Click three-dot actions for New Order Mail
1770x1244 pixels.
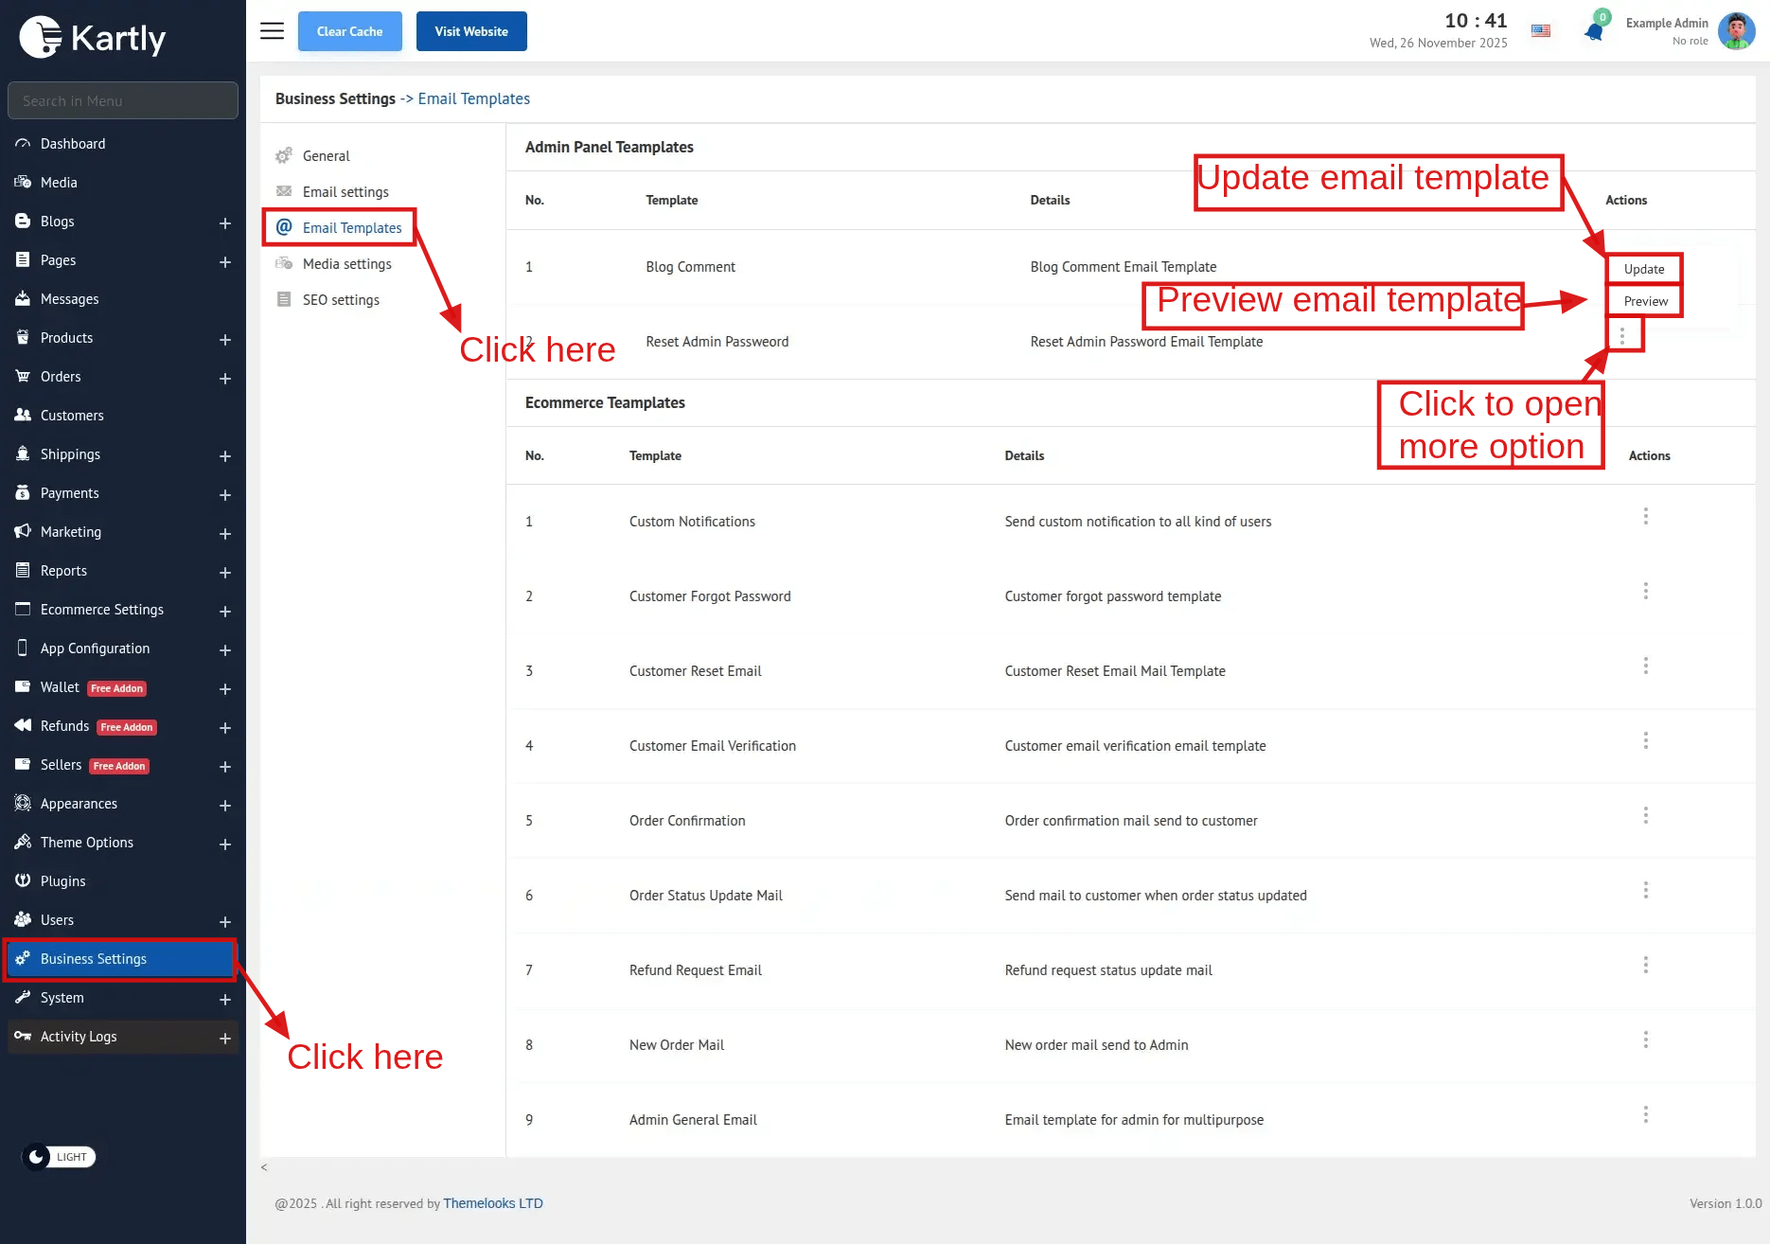click(x=1645, y=1040)
